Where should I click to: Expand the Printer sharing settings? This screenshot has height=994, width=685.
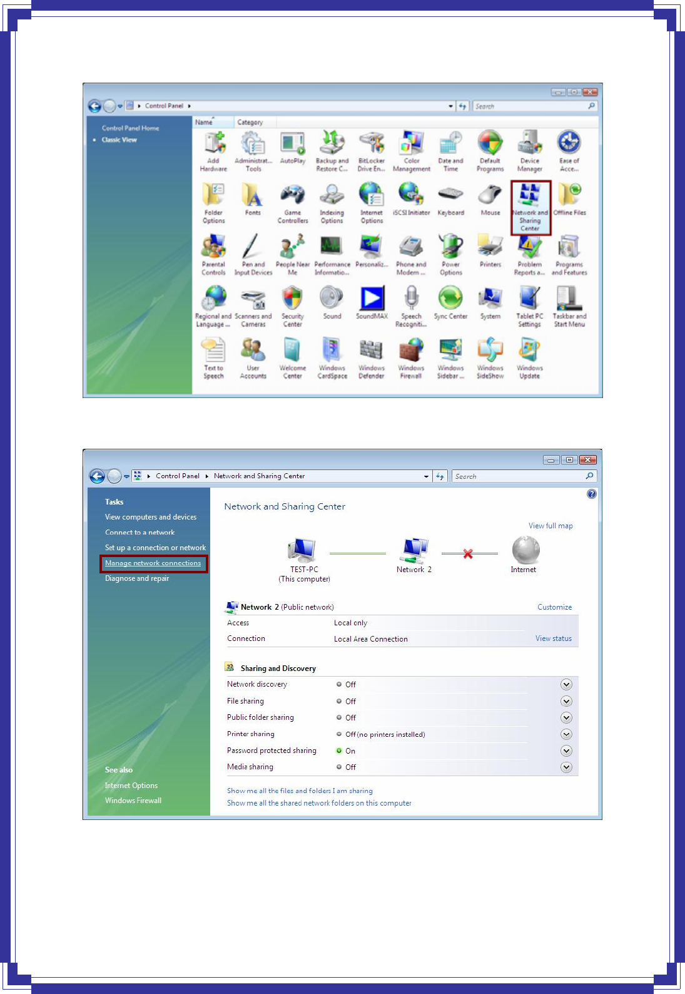coord(566,734)
